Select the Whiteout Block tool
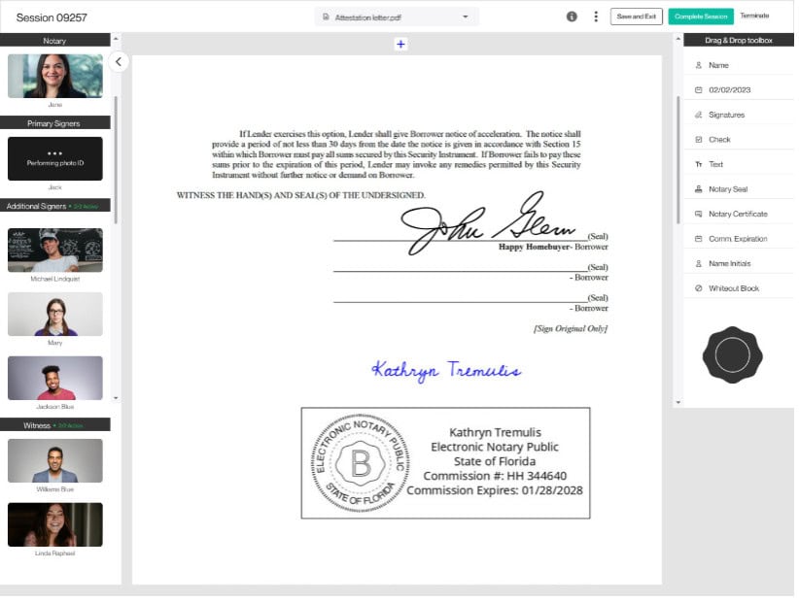The image size is (799, 603). 733,288
